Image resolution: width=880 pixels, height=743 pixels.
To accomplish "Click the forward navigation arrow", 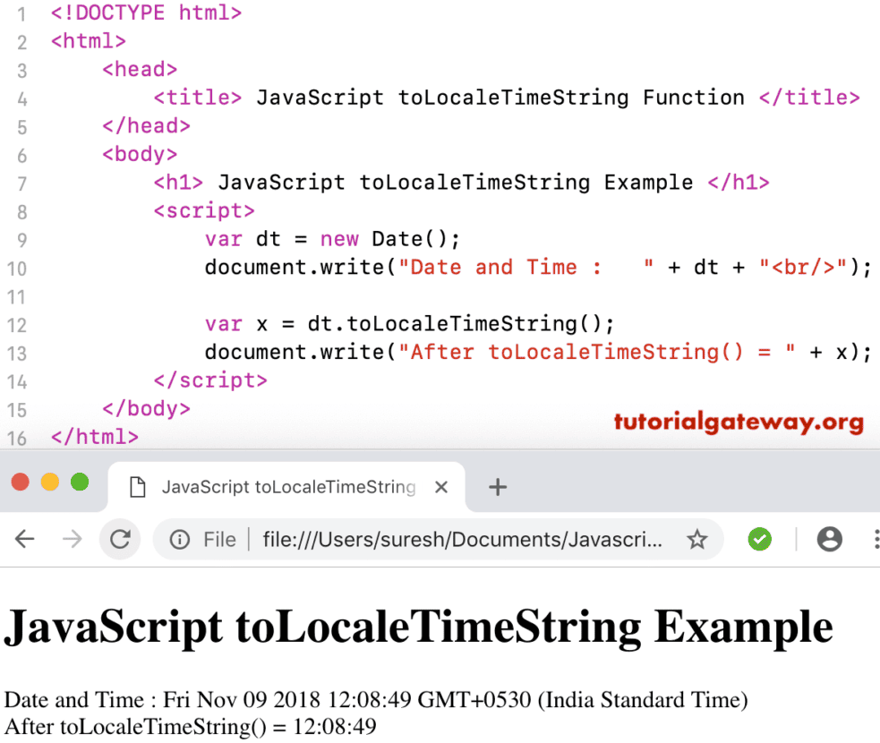I will click(x=72, y=539).
